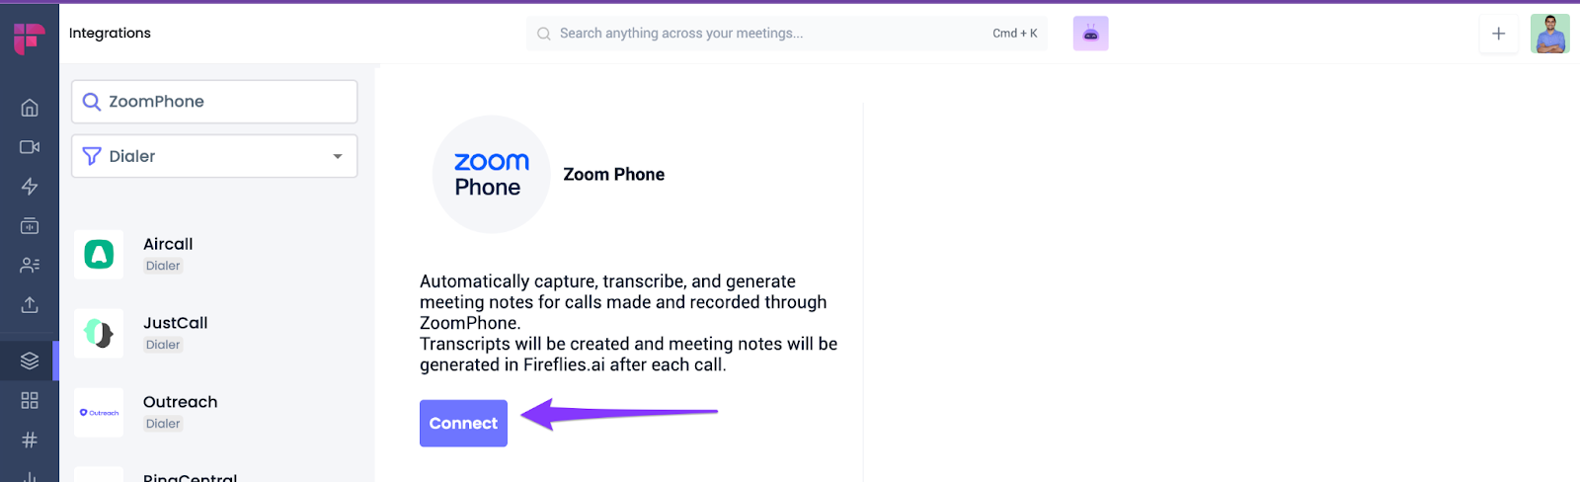Go to Home via sidebar icon
Image resolution: width=1580 pixels, height=482 pixels.
click(x=30, y=108)
